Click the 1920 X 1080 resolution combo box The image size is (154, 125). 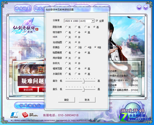click(79, 21)
